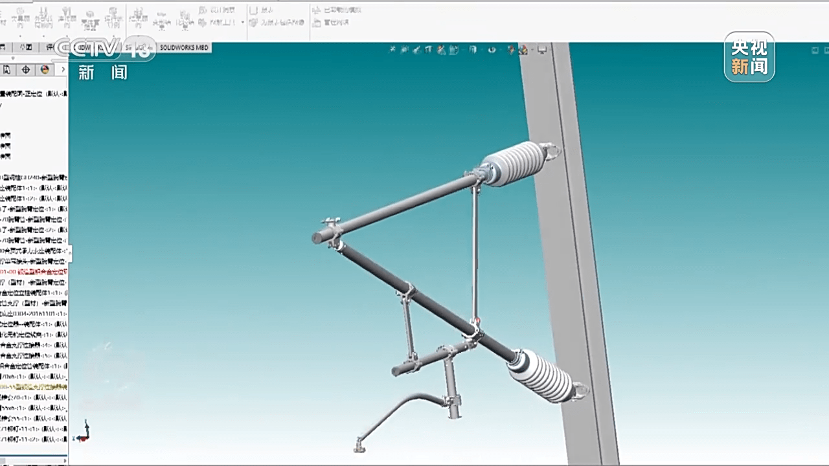Screen dimensions: 829x466
Task: Open the ConfigurationManager tab icon
Action: click(8, 69)
